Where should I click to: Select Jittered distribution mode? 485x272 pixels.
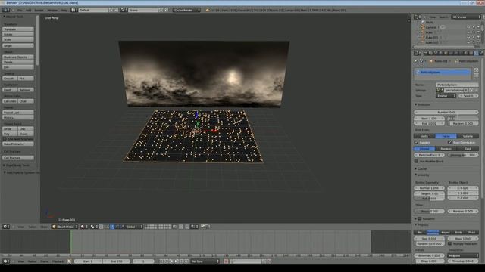(x=424, y=149)
